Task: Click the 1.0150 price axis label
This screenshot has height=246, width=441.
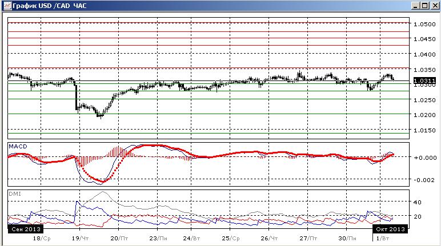Action: 424,130
